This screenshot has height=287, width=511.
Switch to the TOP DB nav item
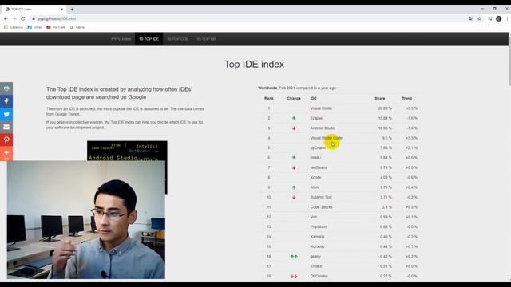[x=206, y=39]
